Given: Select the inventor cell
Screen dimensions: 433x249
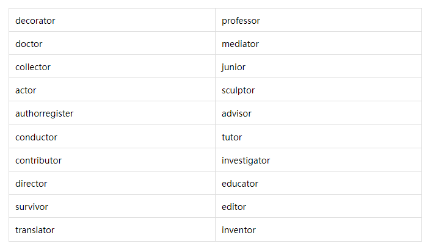Looking at the screenshot, I should 318,229.
